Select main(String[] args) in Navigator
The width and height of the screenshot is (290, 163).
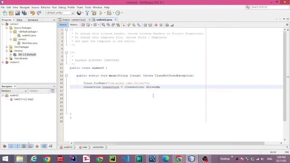(24, 99)
